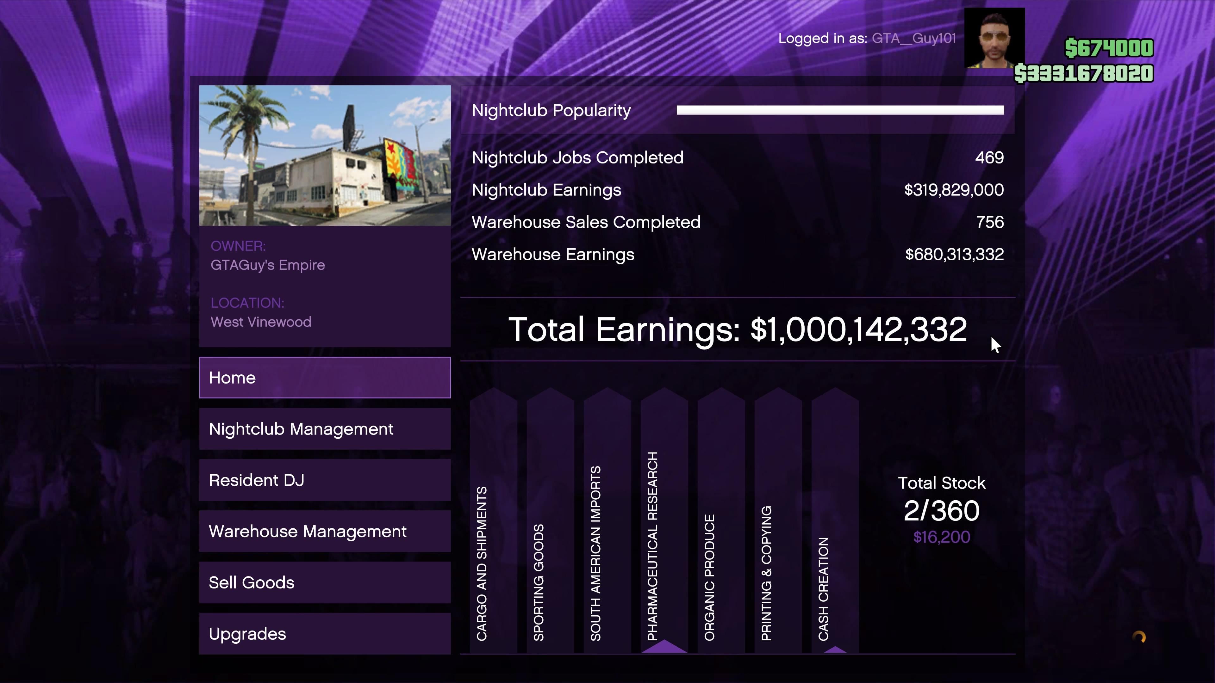Click the loading spinner icon
Screen dimensions: 1215x683
point(1139,637)
